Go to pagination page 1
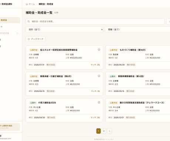The width and height of the screenshot is (170, 141). point(98,131)
